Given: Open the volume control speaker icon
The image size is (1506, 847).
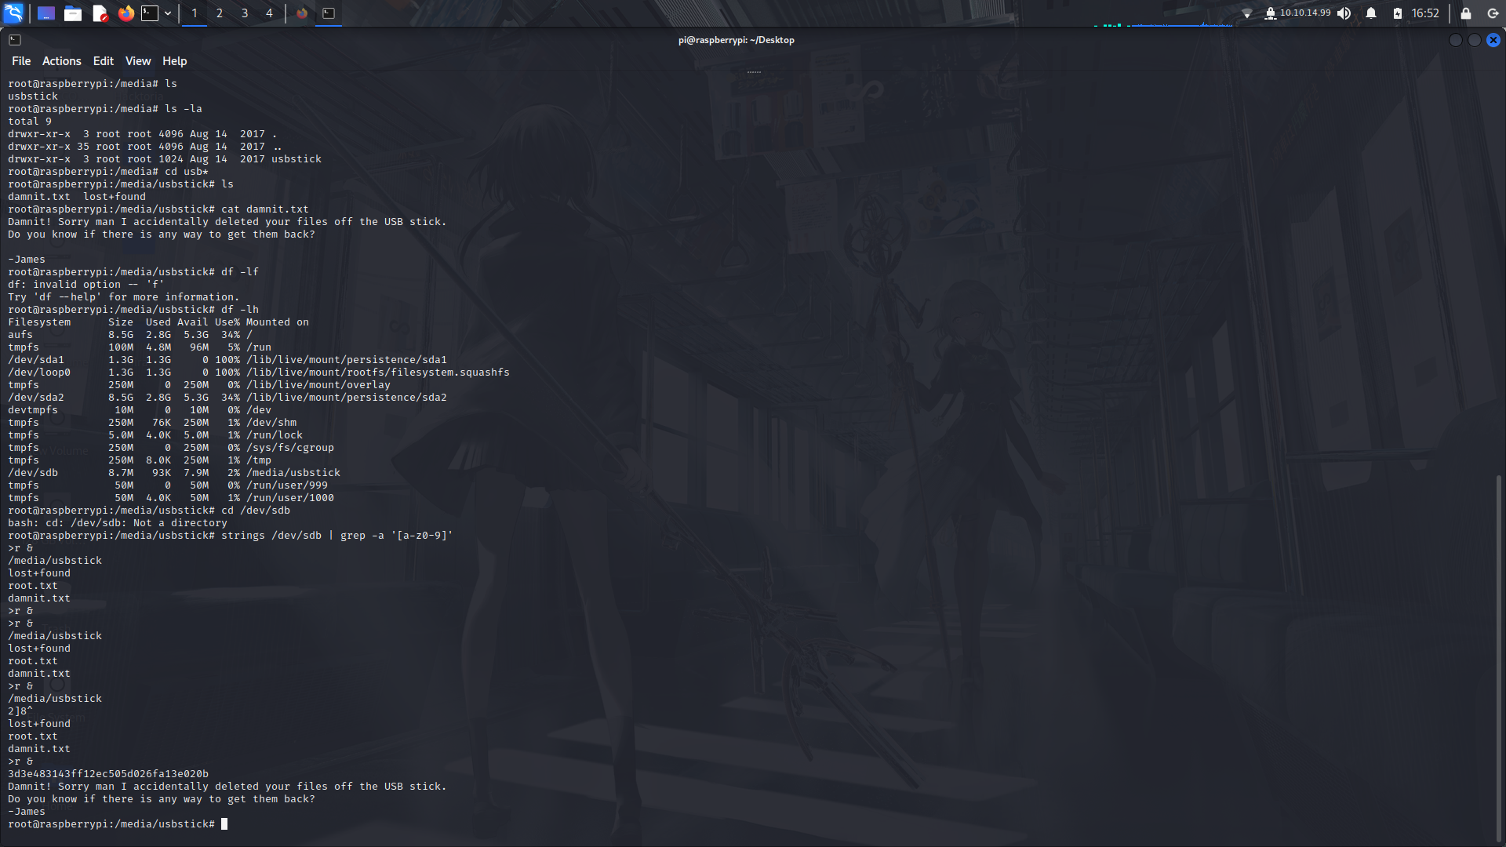Looking at the screenshot, I should coord(1344,13).
